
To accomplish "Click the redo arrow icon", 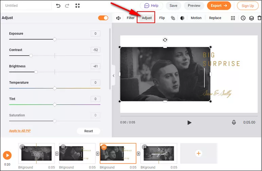I will click(x=67, y=6).
